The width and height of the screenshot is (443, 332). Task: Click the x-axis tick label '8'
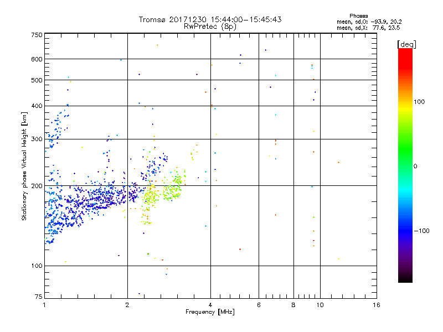click(293, 305)
